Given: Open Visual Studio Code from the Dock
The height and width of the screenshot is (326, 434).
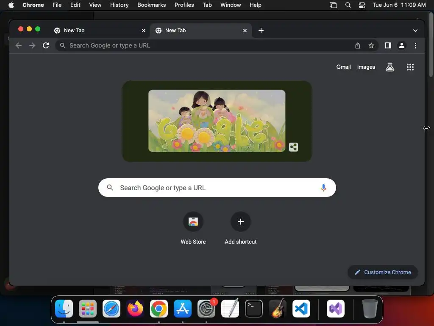Looking at the screenshot, I should tap(301, 309).
